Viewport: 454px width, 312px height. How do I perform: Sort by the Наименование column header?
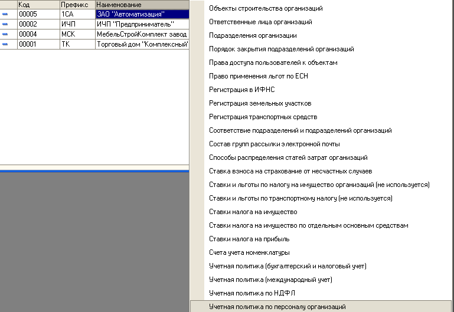(x=142, y=5)
